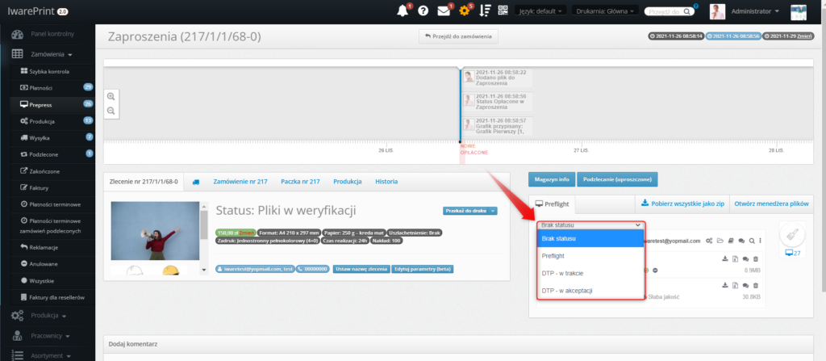Click Przekaż do druku button
Viewport: 826px width, 361px height.
(465, 211)
